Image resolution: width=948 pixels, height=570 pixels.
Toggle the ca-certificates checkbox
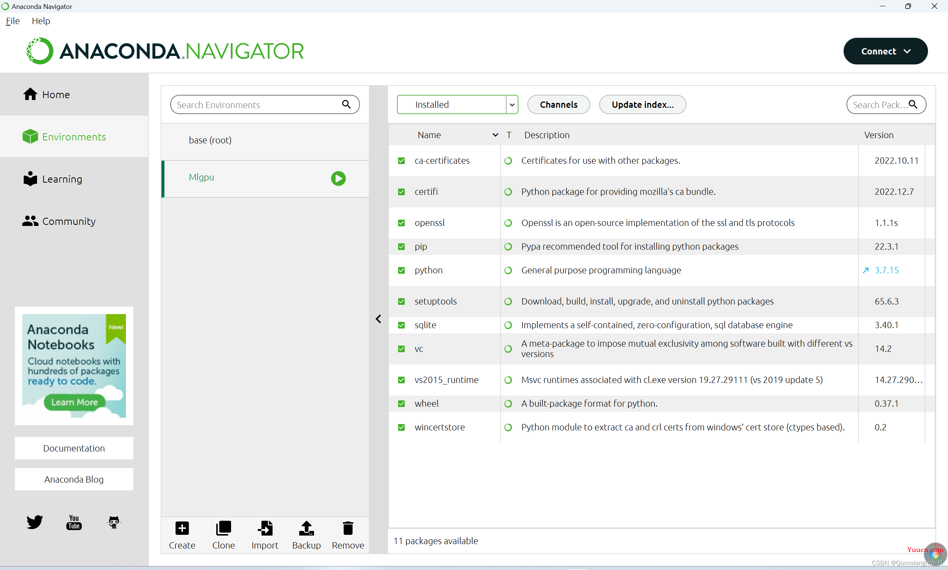click(401, 160)
